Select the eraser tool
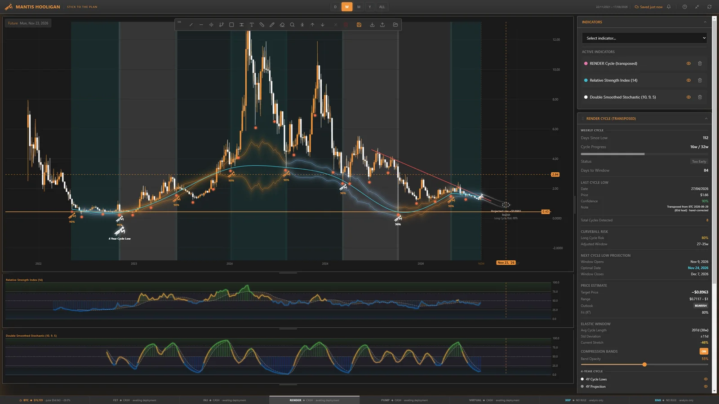 [x=282, y=25]
